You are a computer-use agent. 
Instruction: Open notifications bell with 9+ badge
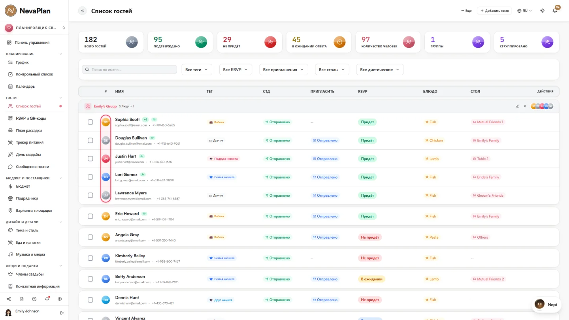point(555,11)
